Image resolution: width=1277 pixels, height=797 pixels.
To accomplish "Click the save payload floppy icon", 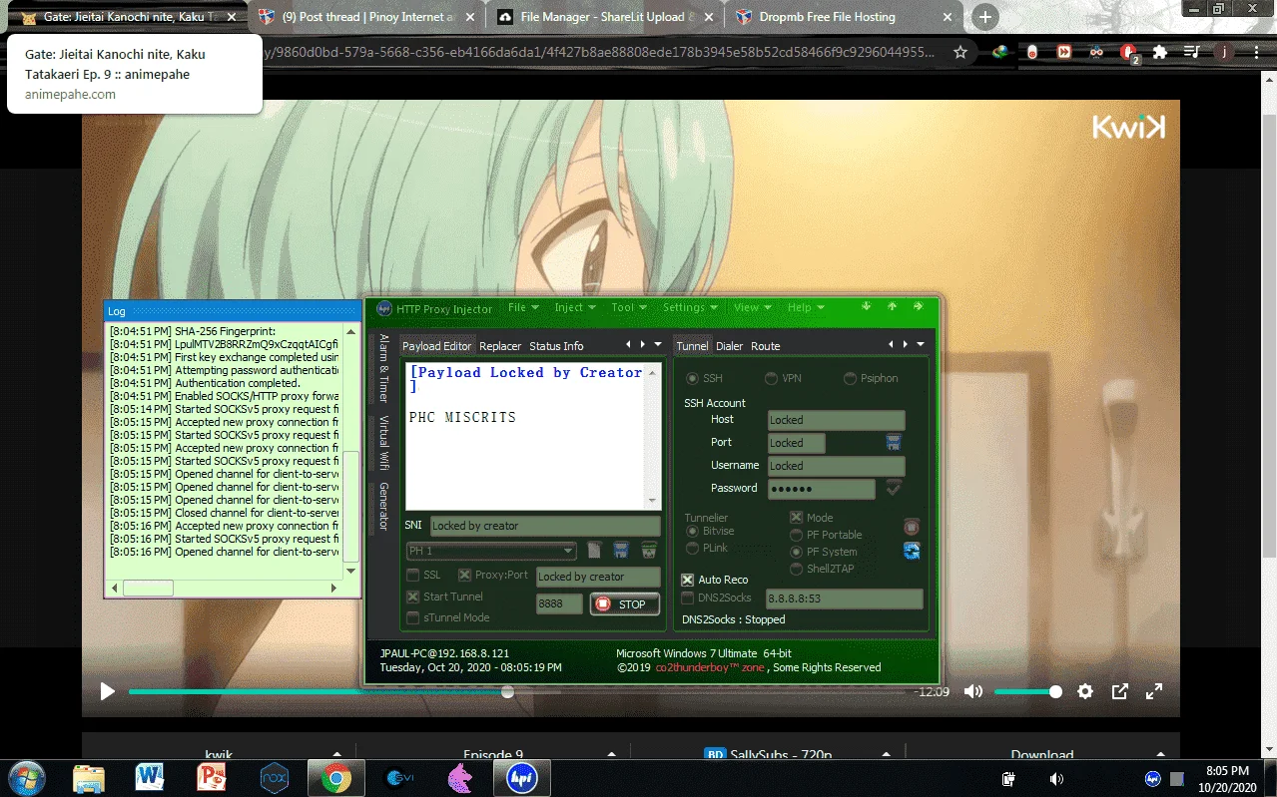I will point(621,550).
